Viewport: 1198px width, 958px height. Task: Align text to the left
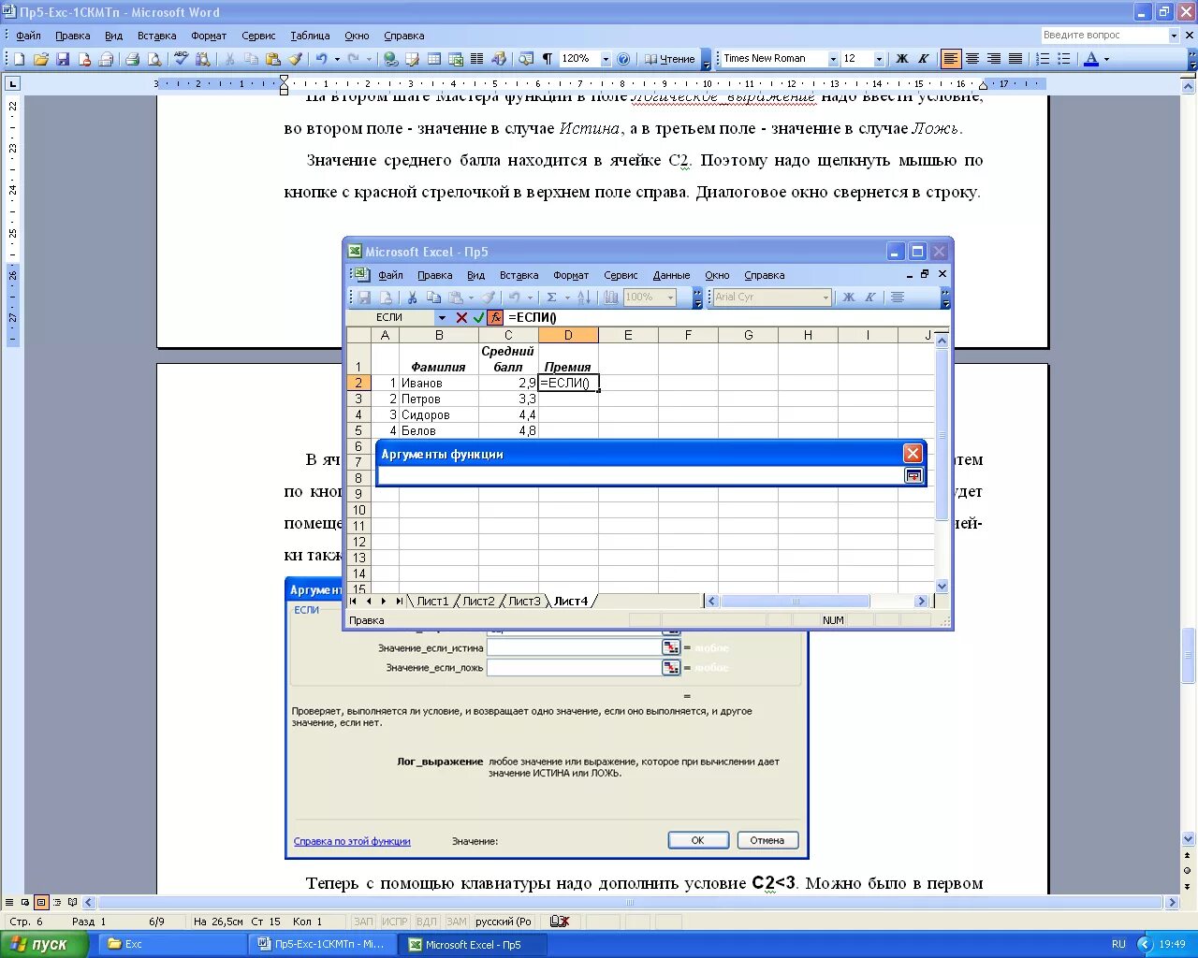[x=951, y=59]
